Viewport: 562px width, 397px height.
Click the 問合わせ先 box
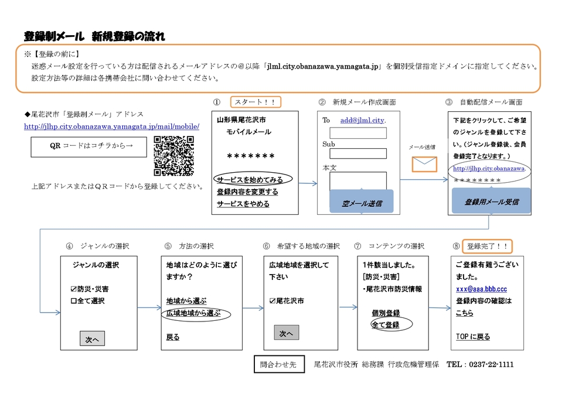coord(279,364)
